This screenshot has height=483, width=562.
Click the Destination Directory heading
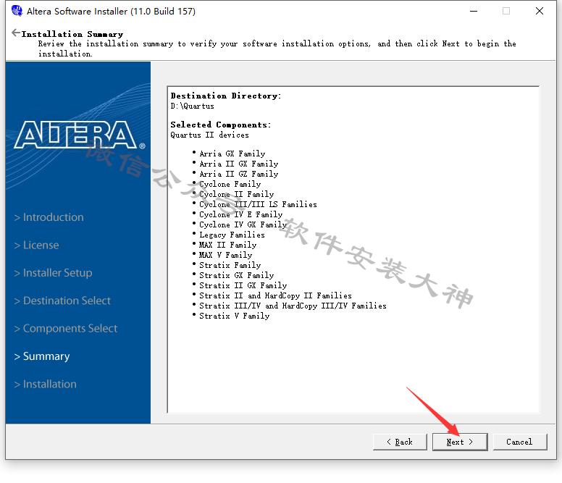(226, 96)
